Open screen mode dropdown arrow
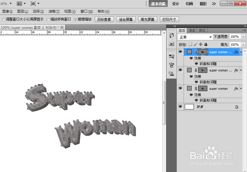Viewport: 247px width, 172px height. point(38,3)
